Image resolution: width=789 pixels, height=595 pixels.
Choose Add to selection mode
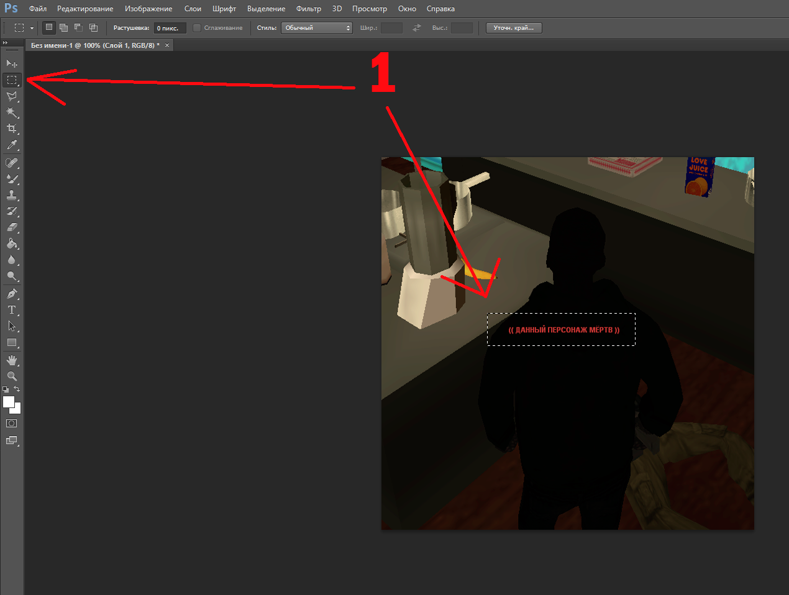[x=63, y=28]
